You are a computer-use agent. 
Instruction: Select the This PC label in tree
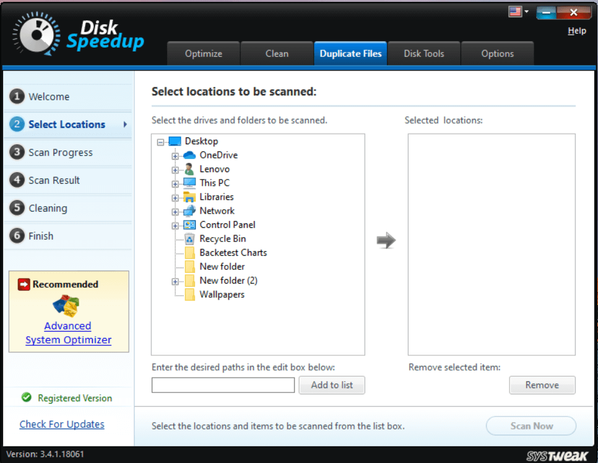[215, 183]
